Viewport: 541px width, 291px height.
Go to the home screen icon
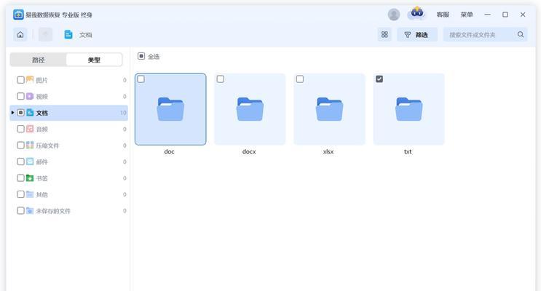[x=20, y=34]
